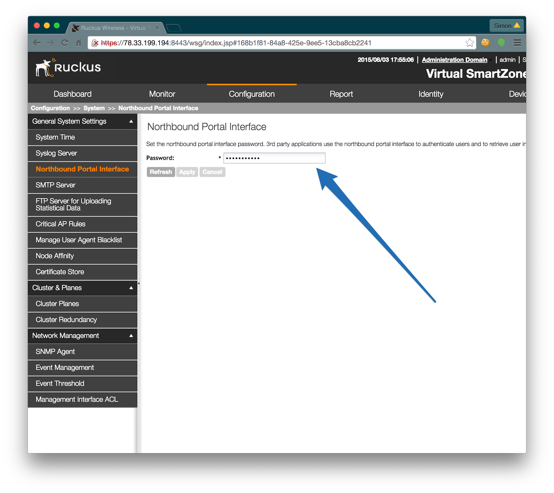Collapse Network Management section
This screenshot has width=554, height=493.
point(131,336)
